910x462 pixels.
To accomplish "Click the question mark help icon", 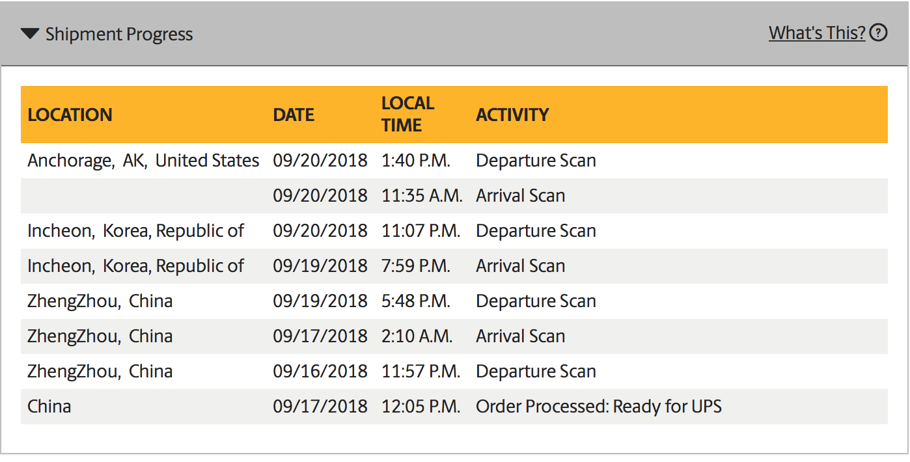I will tap(879, 33).
